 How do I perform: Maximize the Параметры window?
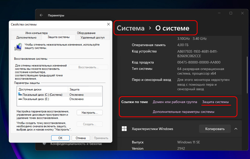[x=231, y=13]
